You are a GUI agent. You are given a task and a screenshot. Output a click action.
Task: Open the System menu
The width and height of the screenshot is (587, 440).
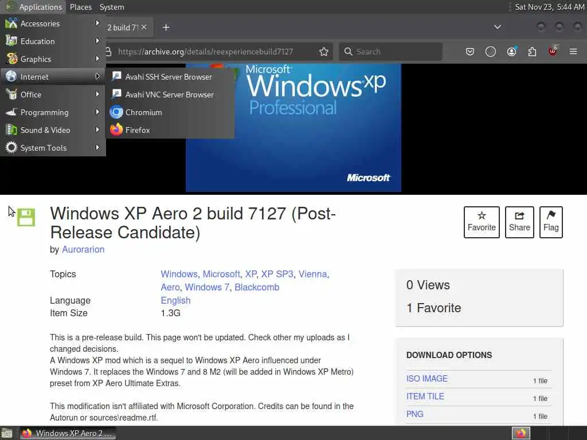click(112, 7)
